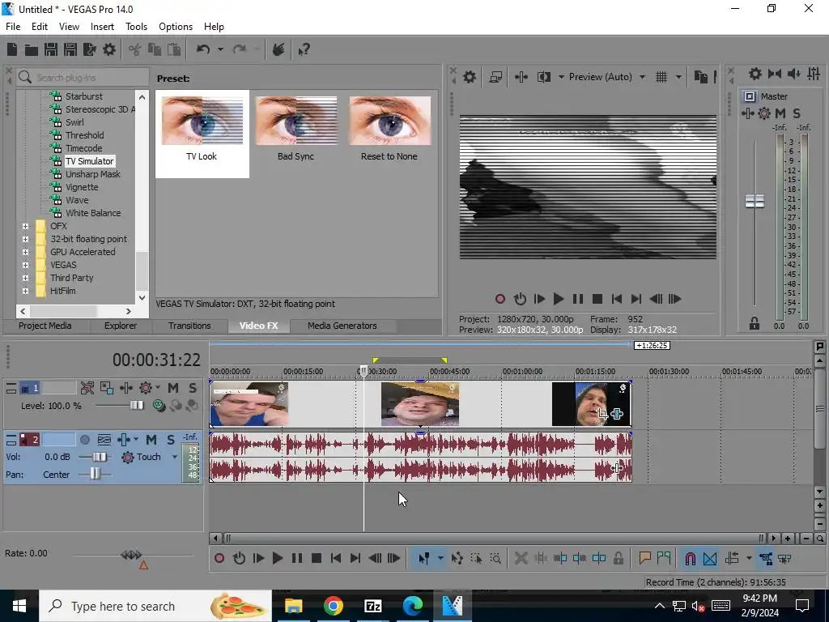
Task: Open the Touch automation mode dropdown
Action: click(x=175, y=457)
